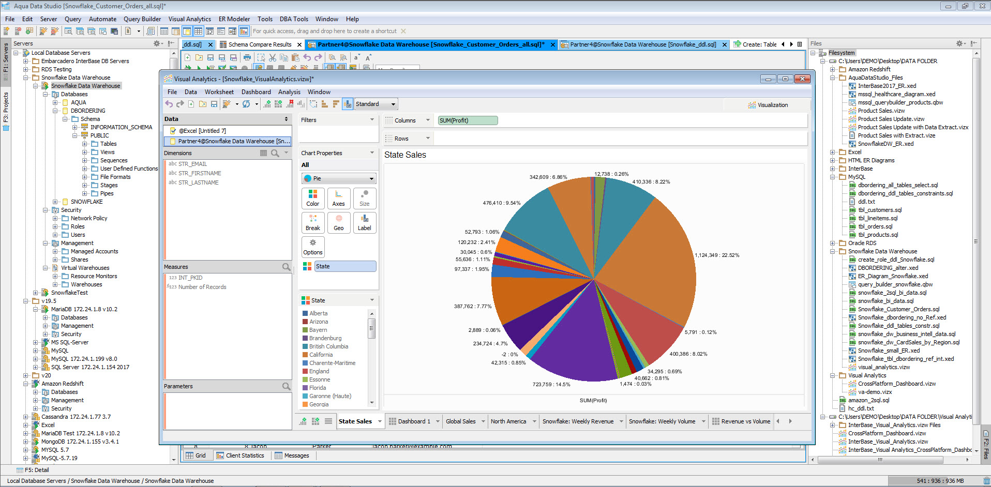The width and height of the screenshot is (991, 487).
Task: Collapse the DBORDERING database tree node
Action: (55, 111)
